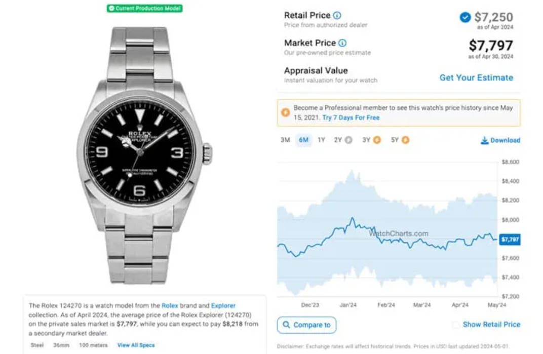This screenshot has height=354, width=543.
Task: Click the Retail Price info icon
Action: coord(337,15)
